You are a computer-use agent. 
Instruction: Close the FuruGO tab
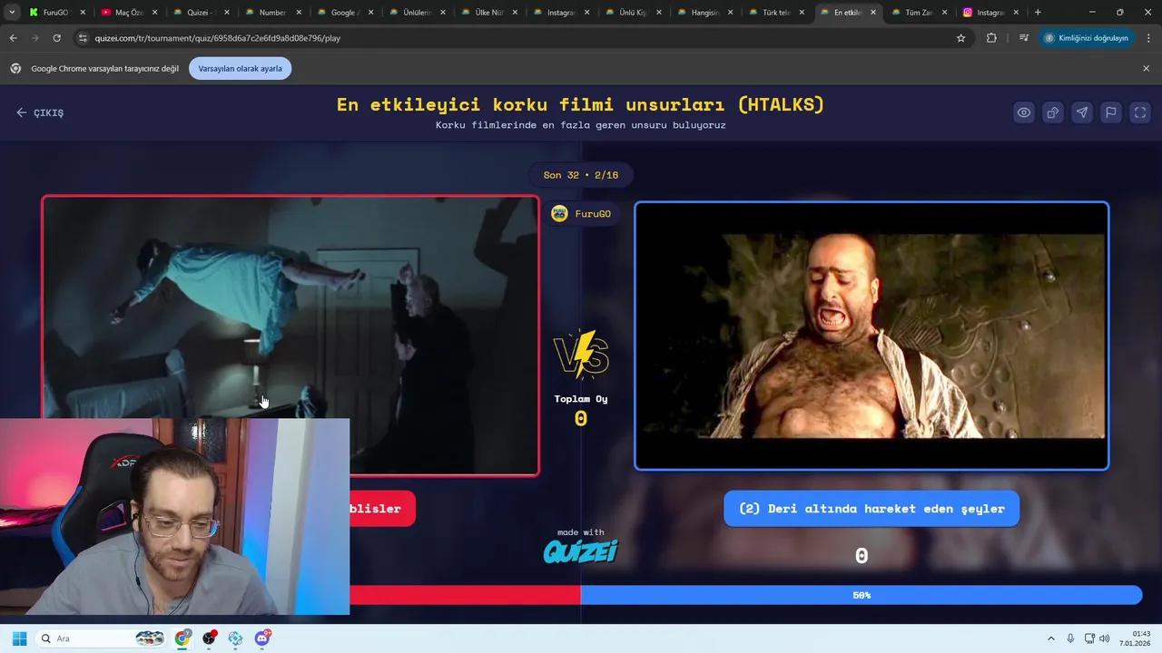coord(83,13)
